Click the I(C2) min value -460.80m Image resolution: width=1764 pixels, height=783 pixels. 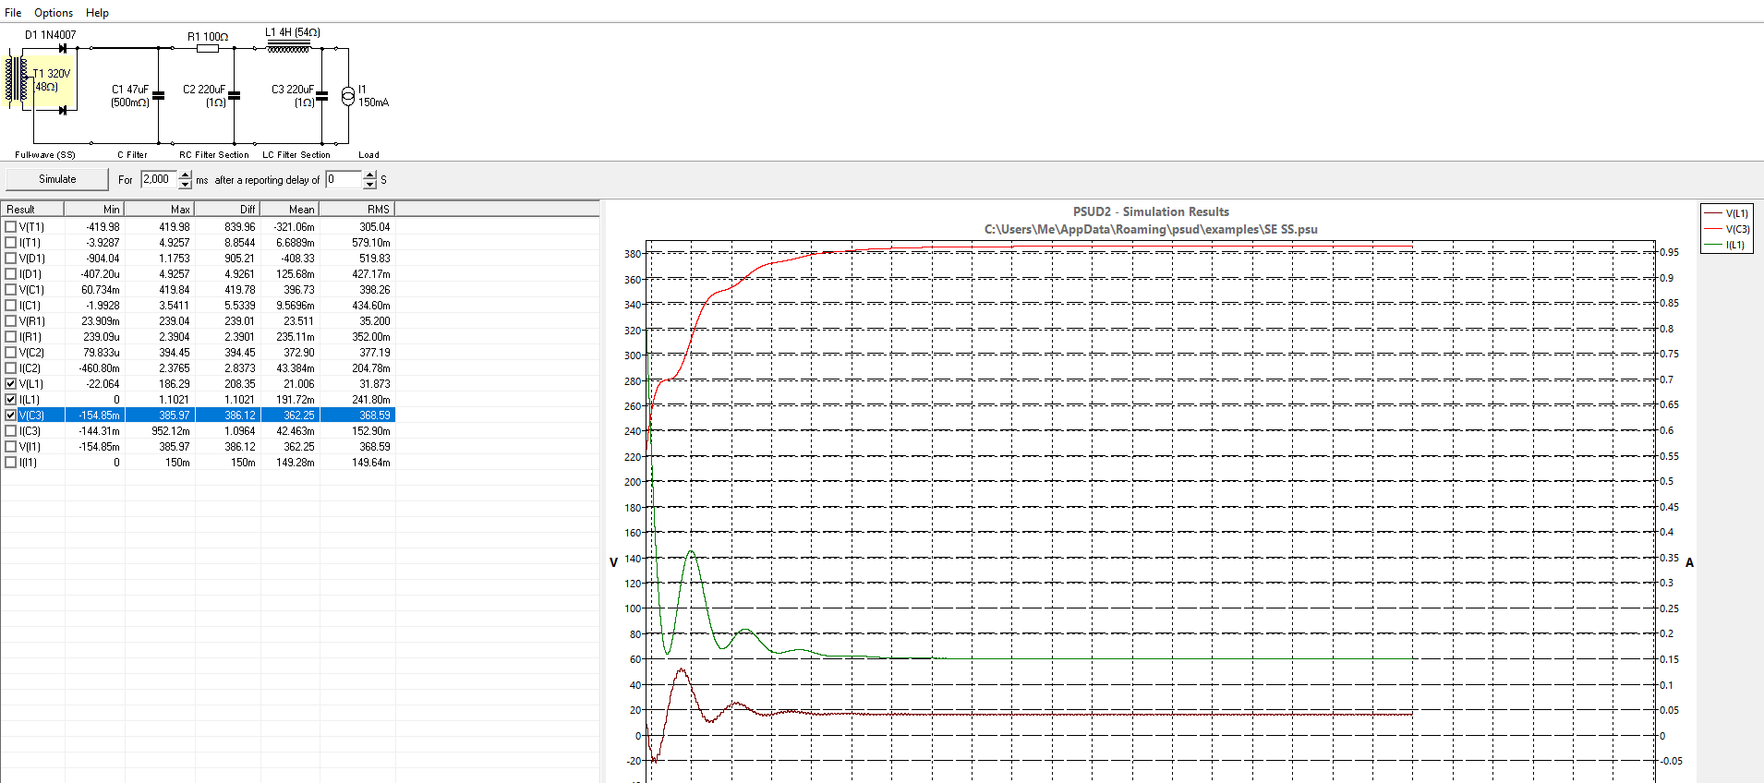click(x=100, y=367)
